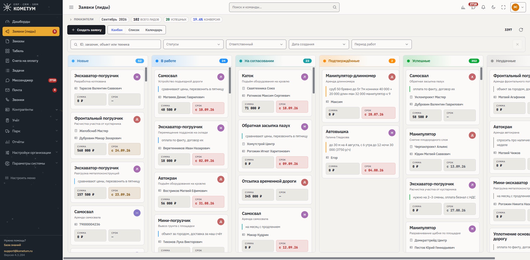Switch to the Список view tab

pos(134,30)
